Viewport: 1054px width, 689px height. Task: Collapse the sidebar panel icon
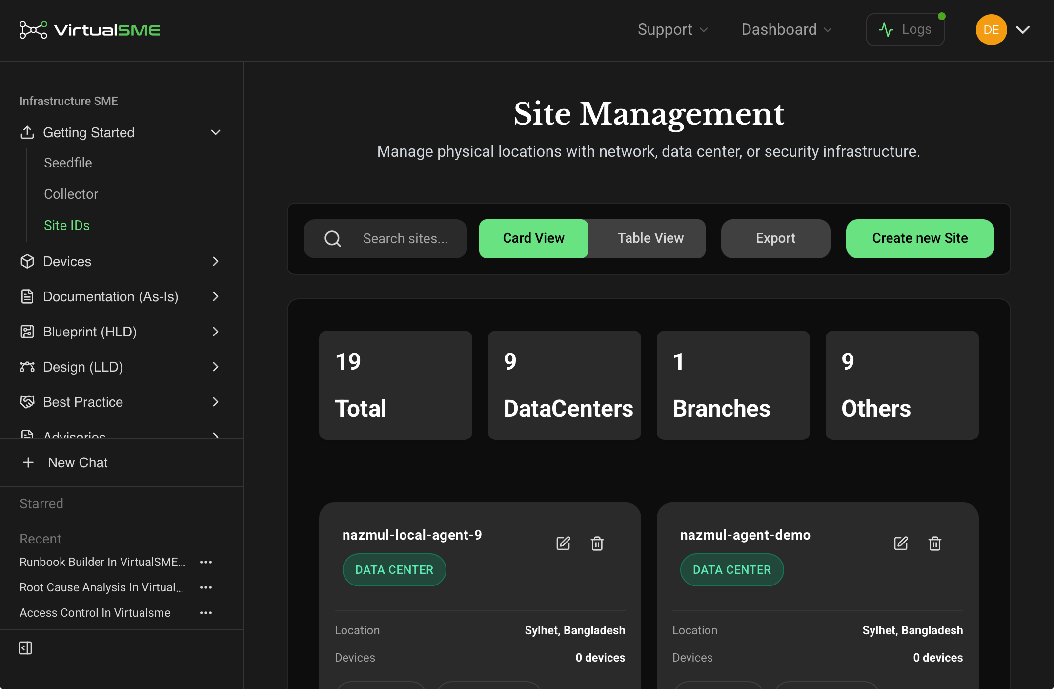pos(25,648)
